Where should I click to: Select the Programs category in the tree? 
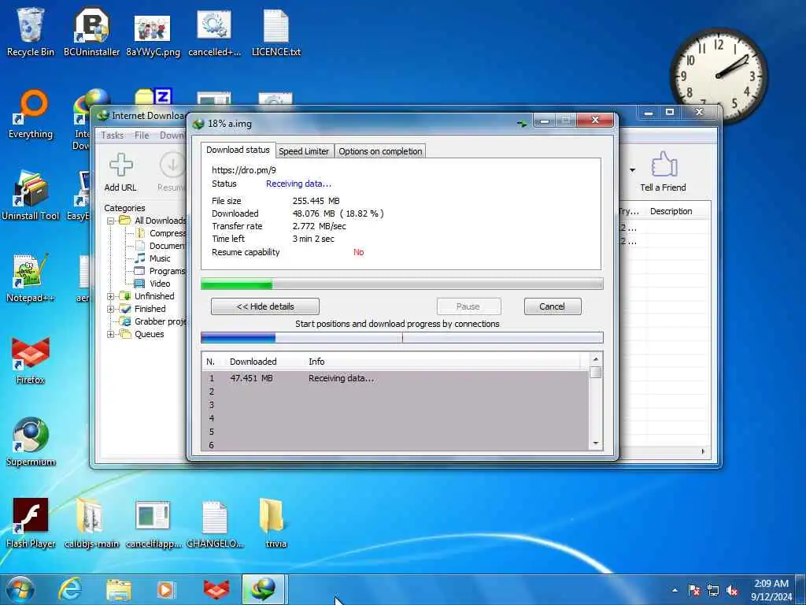[x=166, y=271]
